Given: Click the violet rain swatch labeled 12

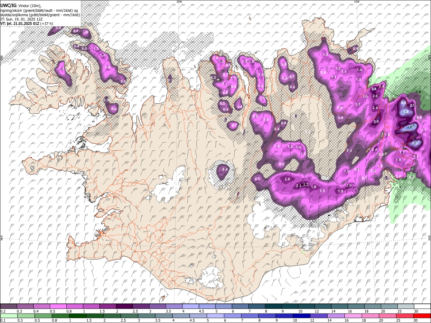Looking at the screenshot, I should tap(319, 316).
